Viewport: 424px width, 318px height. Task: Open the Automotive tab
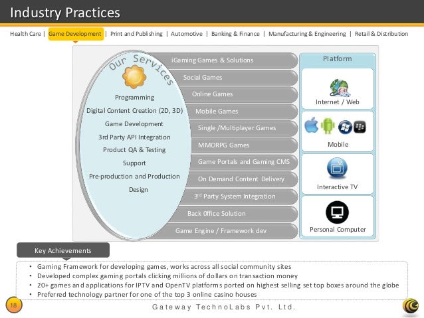pos(187,34)
